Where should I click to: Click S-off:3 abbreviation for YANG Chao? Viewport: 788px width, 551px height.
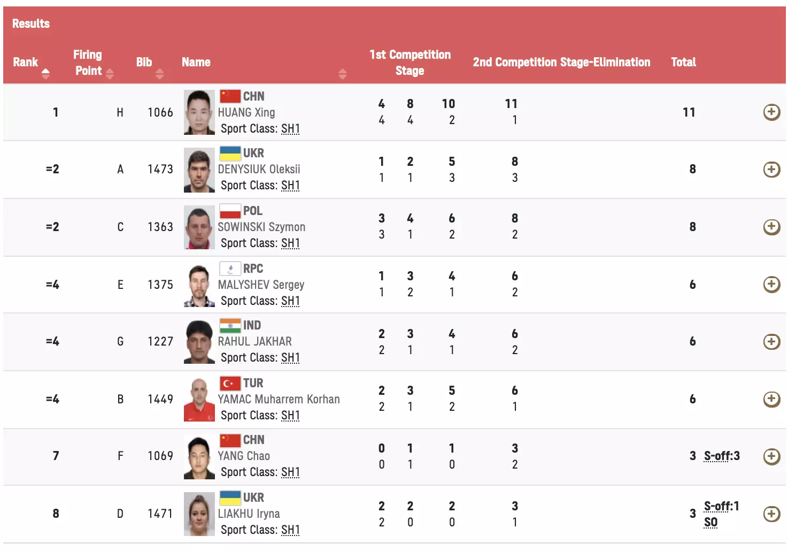pyautogui.click(x=722, y=456)
